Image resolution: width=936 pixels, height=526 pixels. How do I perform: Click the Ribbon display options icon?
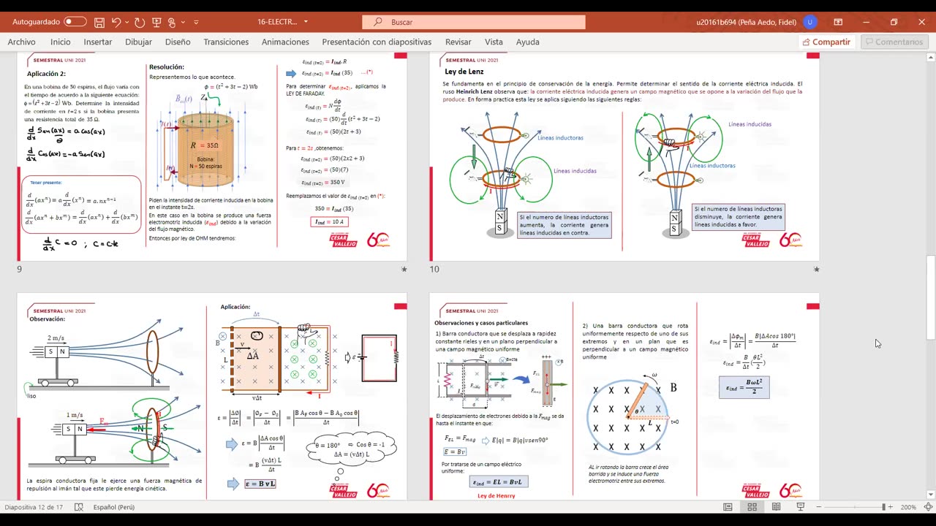click(x=838, y=22)
